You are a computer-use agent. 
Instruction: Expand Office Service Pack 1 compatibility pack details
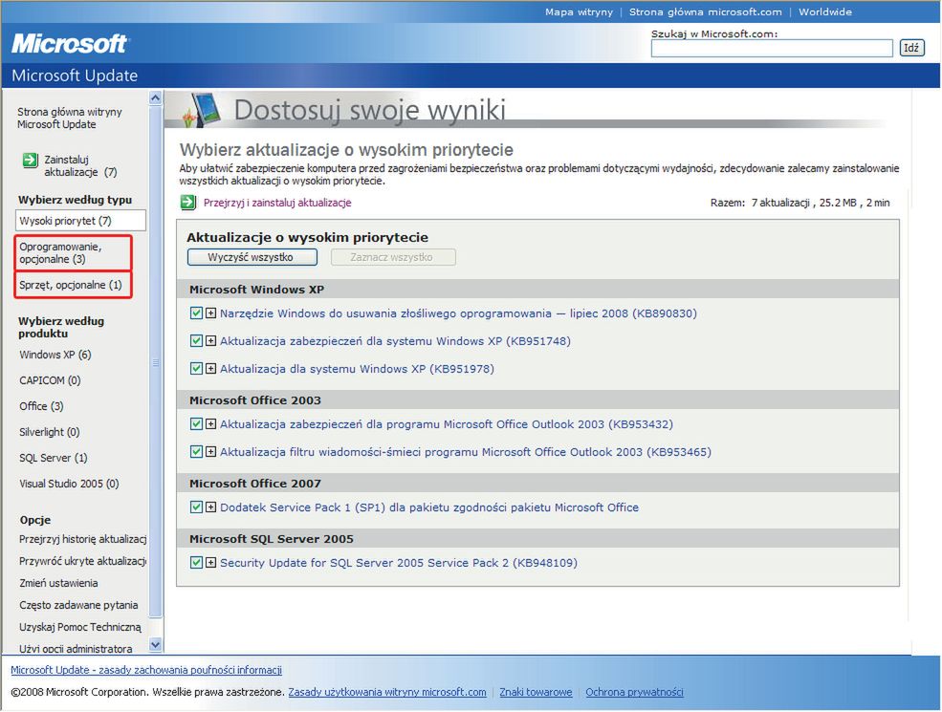[210, 507]
